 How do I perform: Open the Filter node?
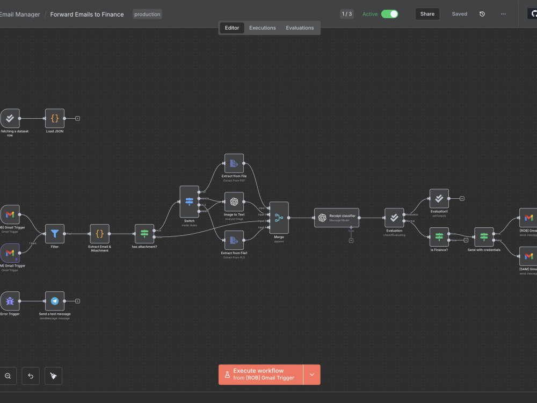(54, 234)
